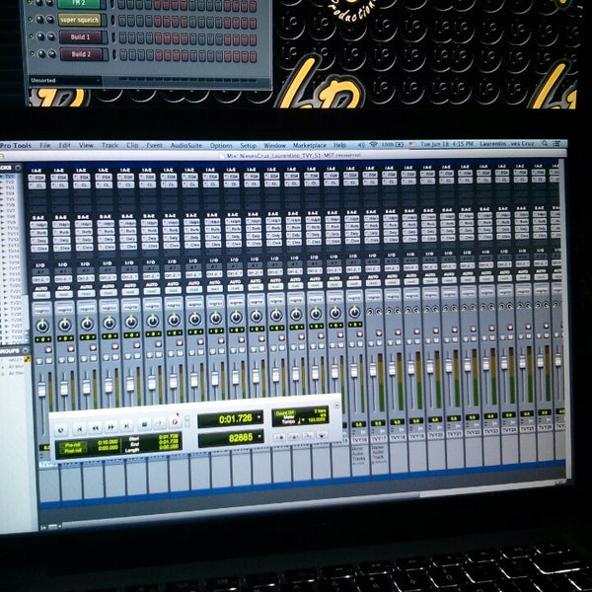The height and width of the screenshot is (592, 592).
Task: Click the first channel's volume fader
Action: coord(41,386)
